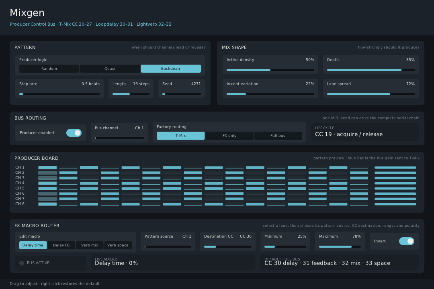The width and height of the screenshot is (434, 289).
Task: Click the CH 7 live gain bar
Action: 395,199
